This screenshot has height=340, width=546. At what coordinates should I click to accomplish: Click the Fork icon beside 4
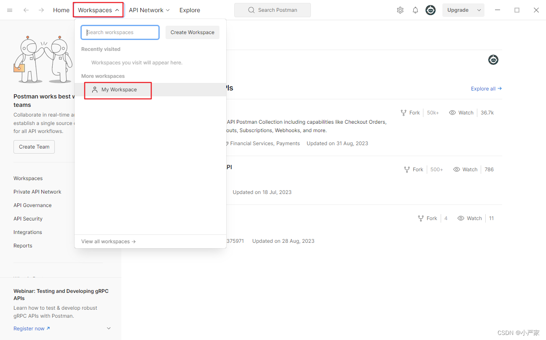tap(421, 218)
